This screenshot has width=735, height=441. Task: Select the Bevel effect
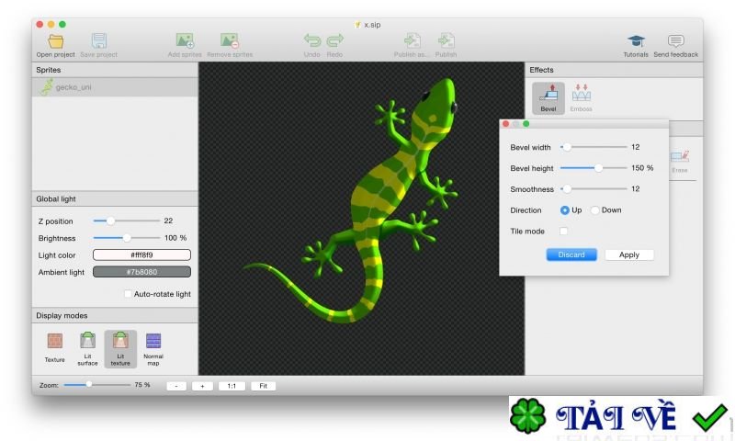pos(548,98)
